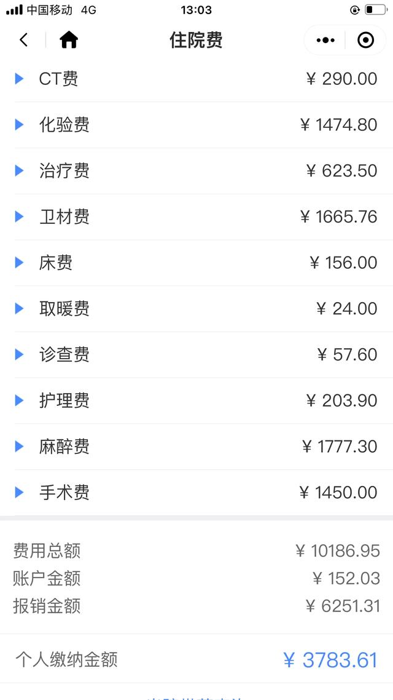Open the 手术费 fee details row
Viewport: 393px width, 700px height.
pyautogui.click(x=196, y=492)
